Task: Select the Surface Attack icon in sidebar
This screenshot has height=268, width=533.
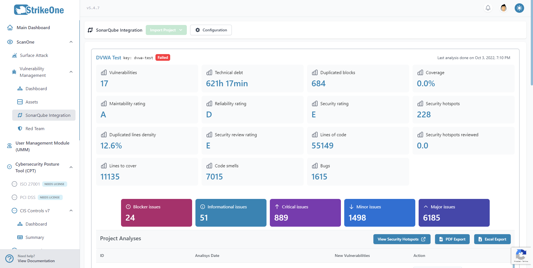Action: point(14,55)
